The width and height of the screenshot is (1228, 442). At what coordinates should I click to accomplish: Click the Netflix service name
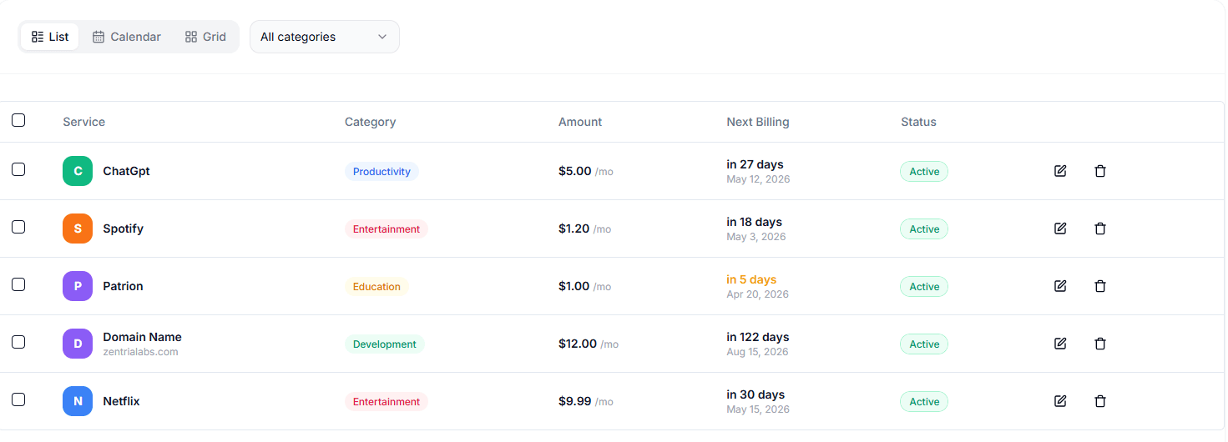[x=121, y=401]
